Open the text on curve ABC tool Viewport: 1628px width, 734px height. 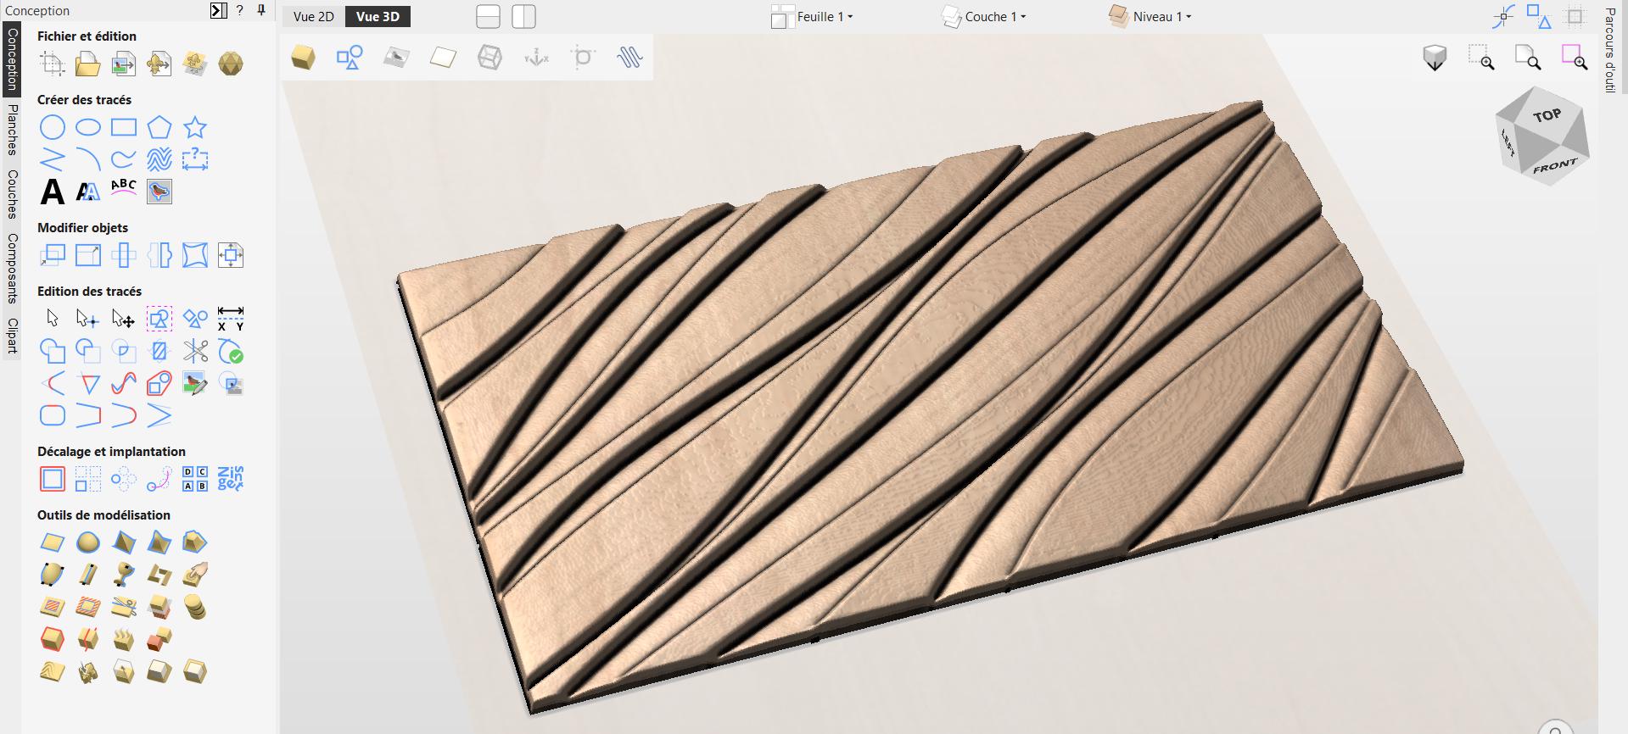pyautogui.click(x=124, y=190)
